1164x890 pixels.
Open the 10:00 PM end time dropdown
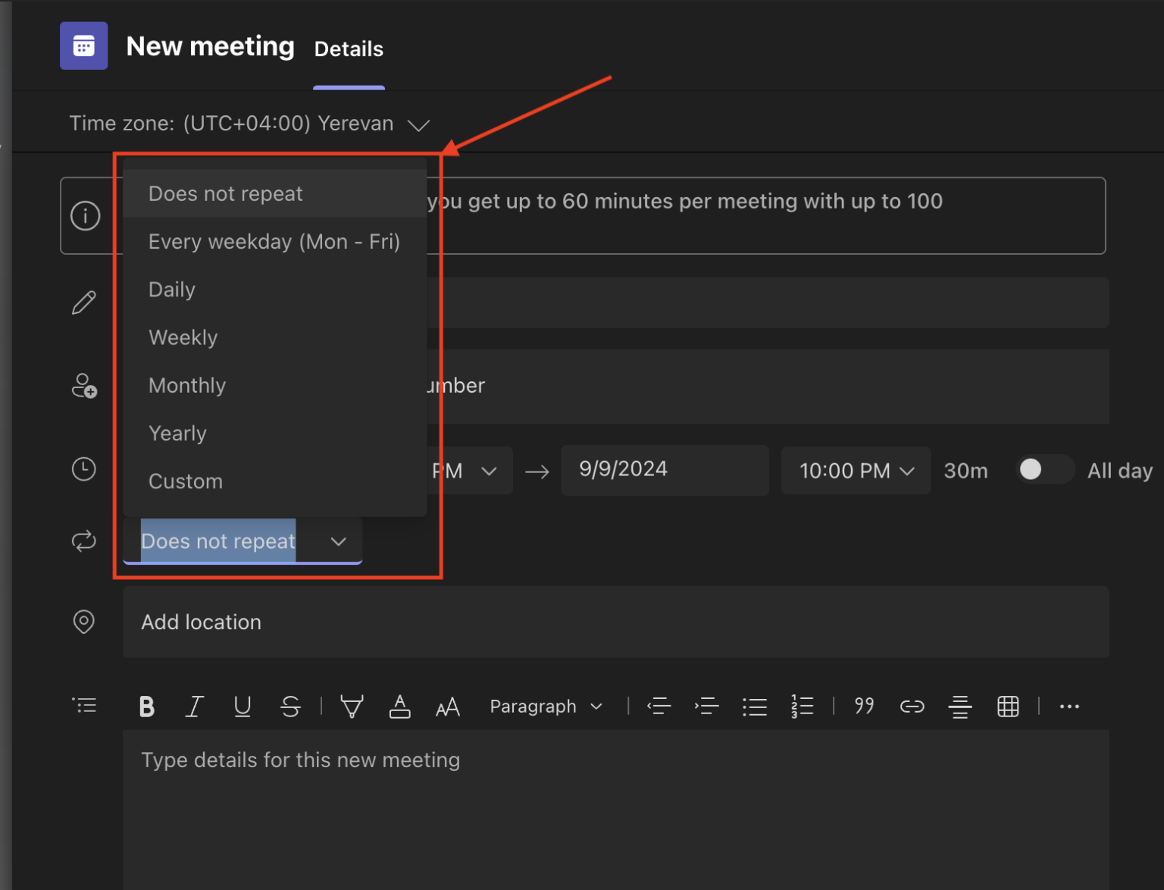[856, 470]
